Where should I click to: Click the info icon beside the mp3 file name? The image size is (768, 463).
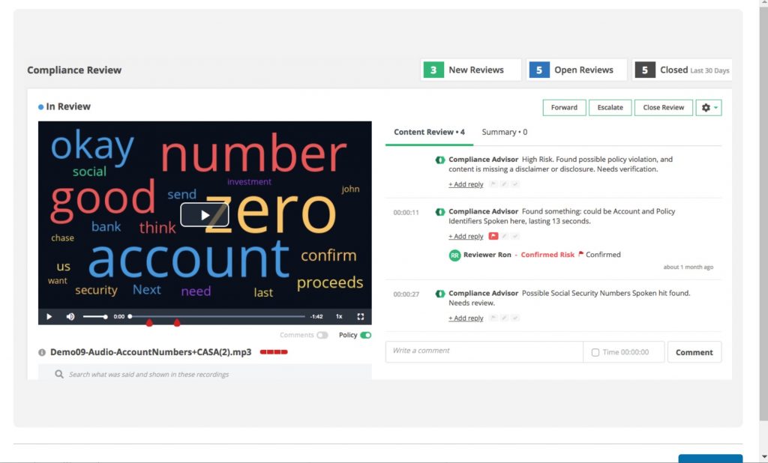pos(42,352)
